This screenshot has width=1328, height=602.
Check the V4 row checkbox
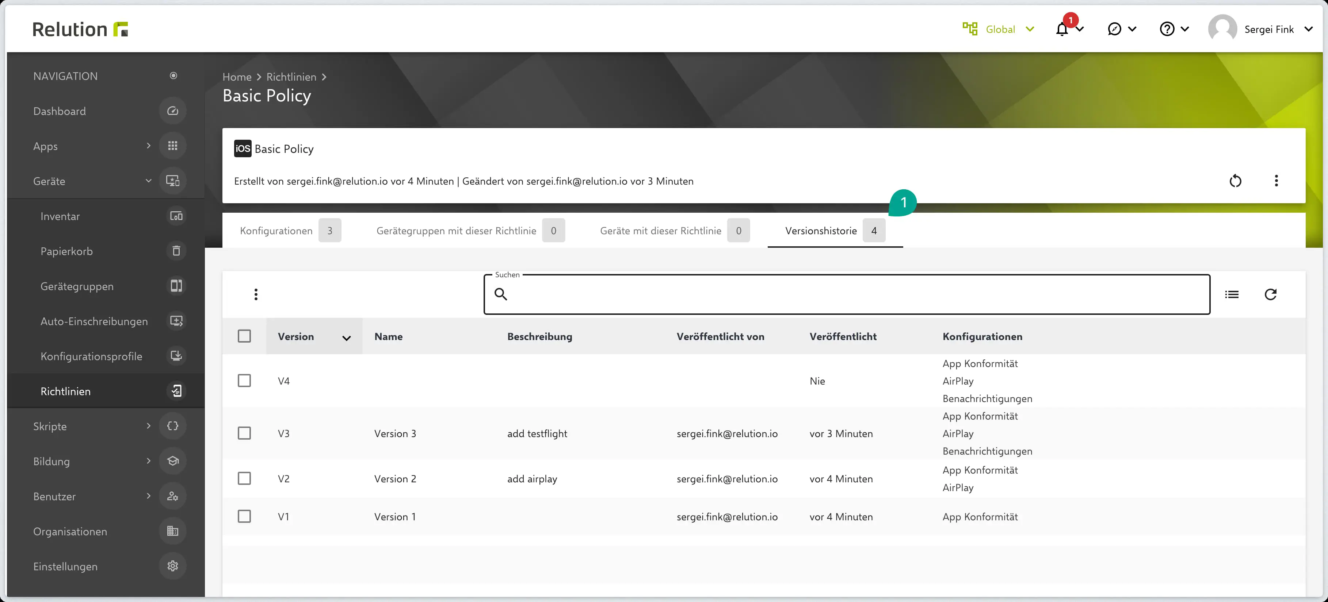[244, 381]
